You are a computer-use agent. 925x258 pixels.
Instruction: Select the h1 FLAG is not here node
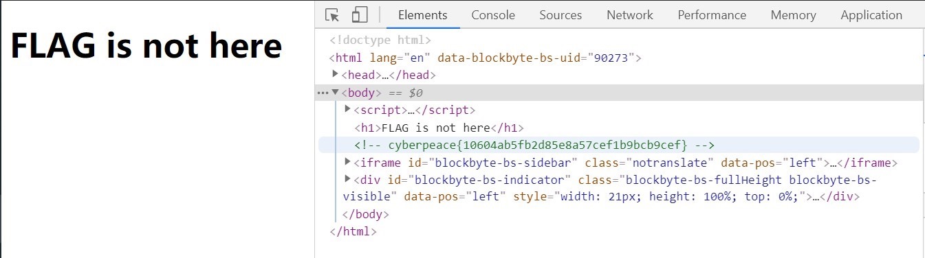(439, 128)
